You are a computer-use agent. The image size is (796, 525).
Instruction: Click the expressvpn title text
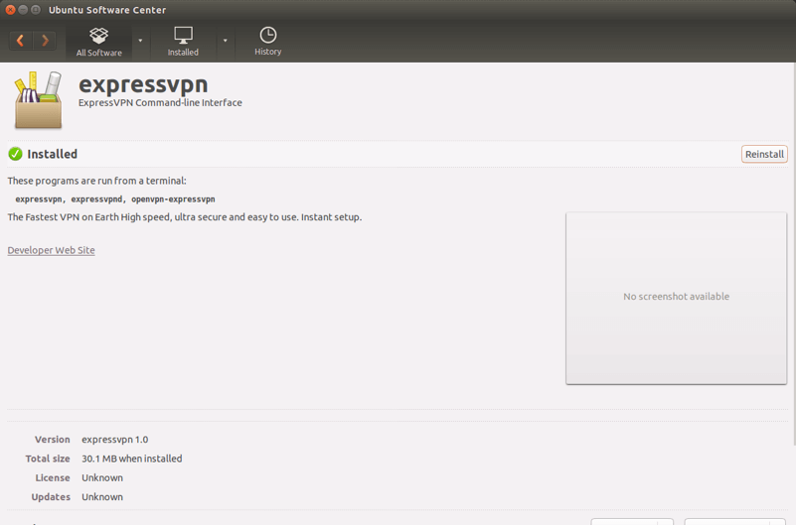coord(143,84)
